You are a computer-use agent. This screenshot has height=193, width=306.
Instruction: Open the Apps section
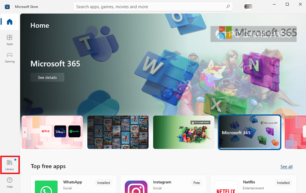coord(10,40)
